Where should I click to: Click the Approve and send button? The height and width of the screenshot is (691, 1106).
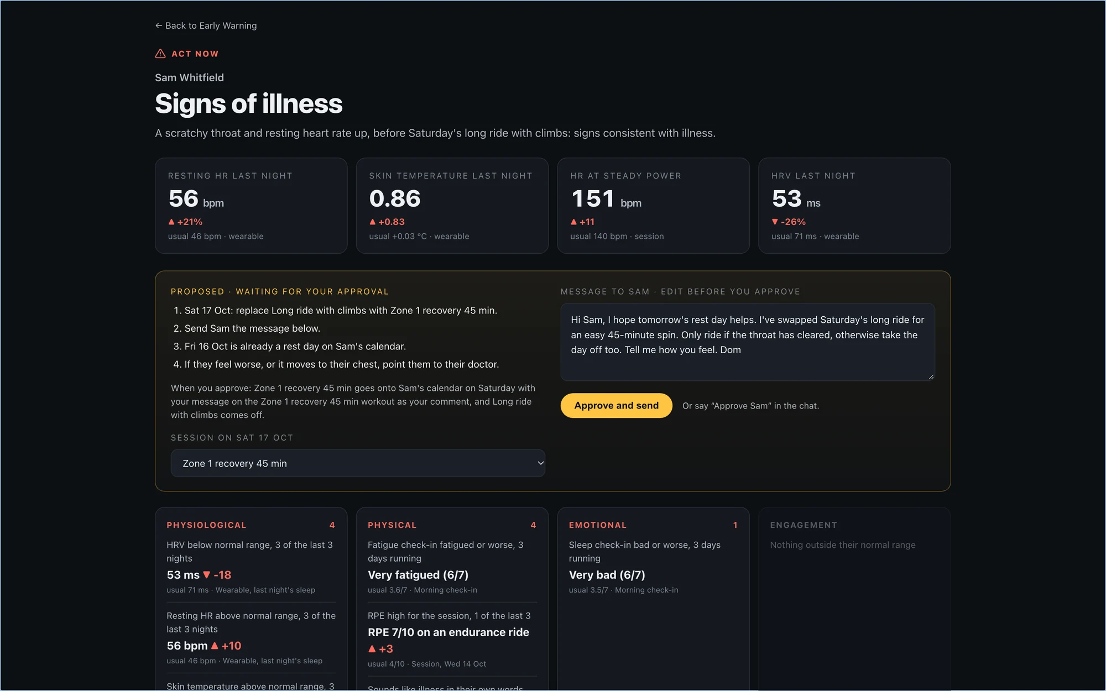click(616, 406)
